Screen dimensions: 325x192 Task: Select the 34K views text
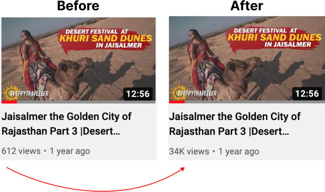click(189, 151)
